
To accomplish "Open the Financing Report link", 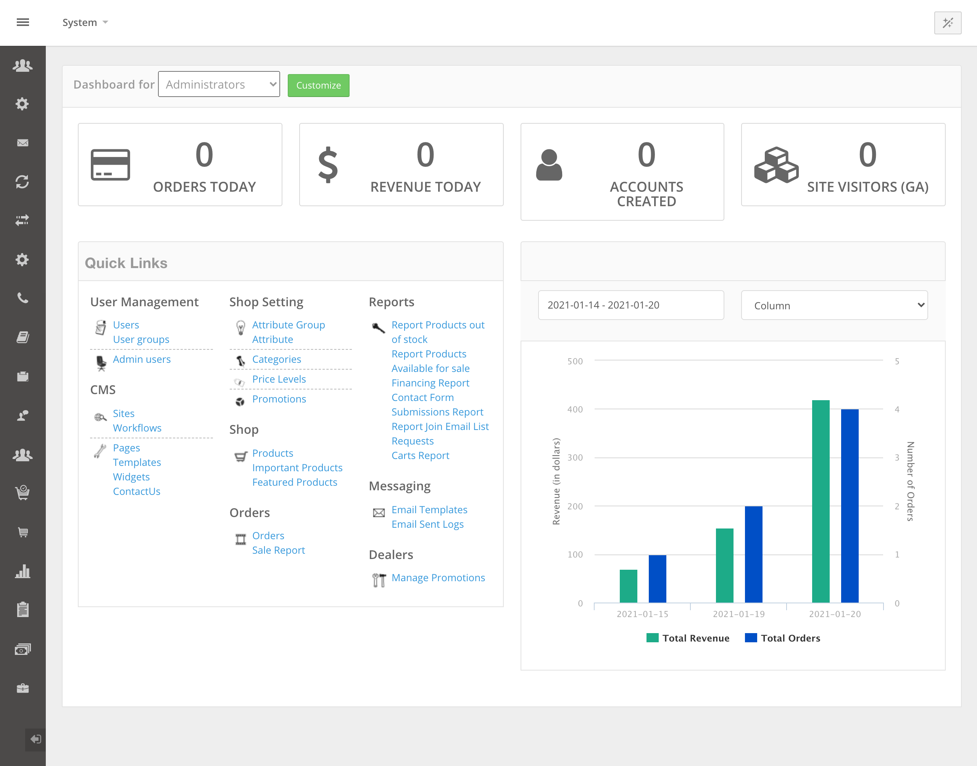I will coord(430,383).
